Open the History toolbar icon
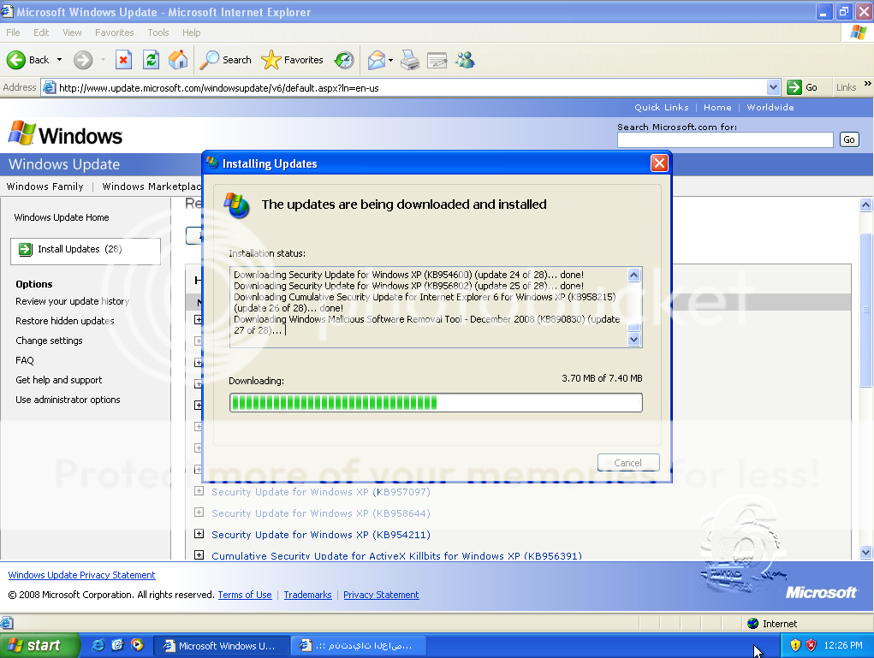Viewport: 874px width, 658px height. [344, 60]
